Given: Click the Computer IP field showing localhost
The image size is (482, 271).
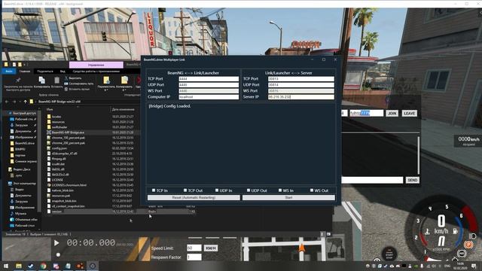Looking at the screenshot, I should pyautogui.click(x=209, y=97).
